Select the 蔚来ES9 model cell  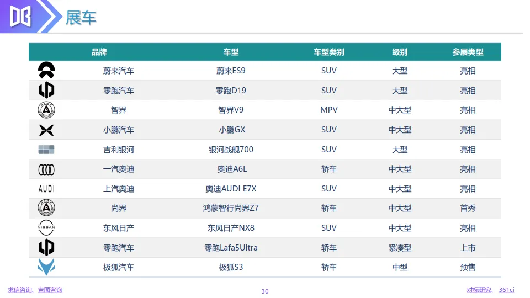click(231, 71)
